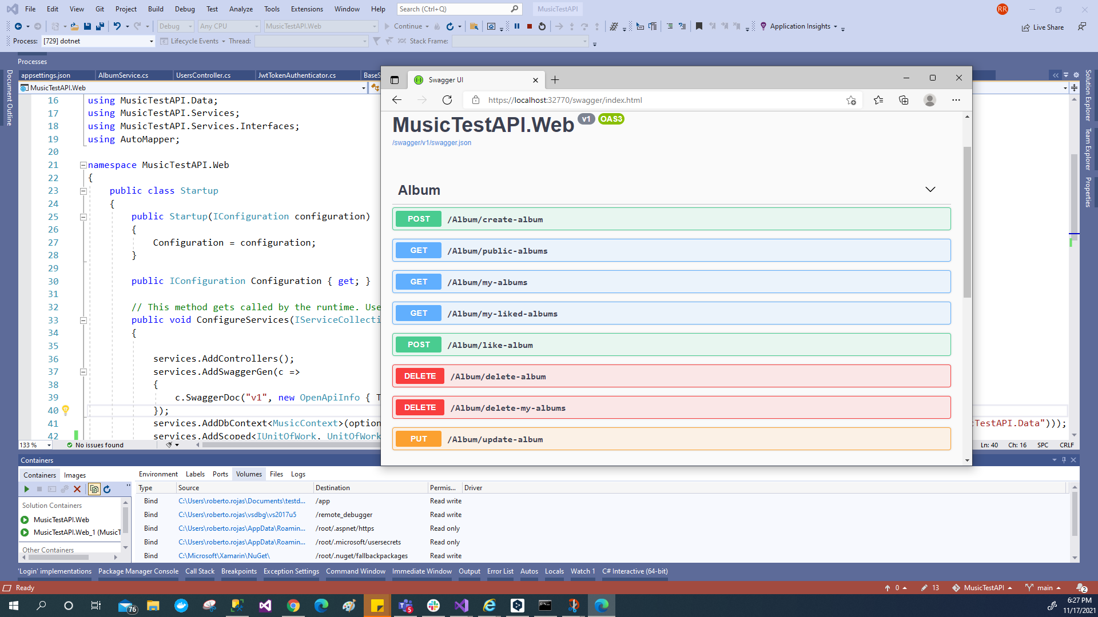Open the Images tab in Containers
The width and height of the screenshot is (1098, 617).
(74, 475)
